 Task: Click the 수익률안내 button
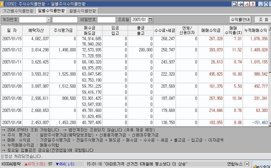point(240,20)
